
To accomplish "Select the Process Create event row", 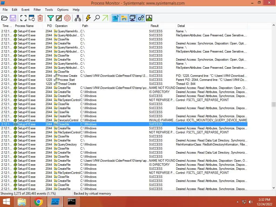I will click(124, 76).
